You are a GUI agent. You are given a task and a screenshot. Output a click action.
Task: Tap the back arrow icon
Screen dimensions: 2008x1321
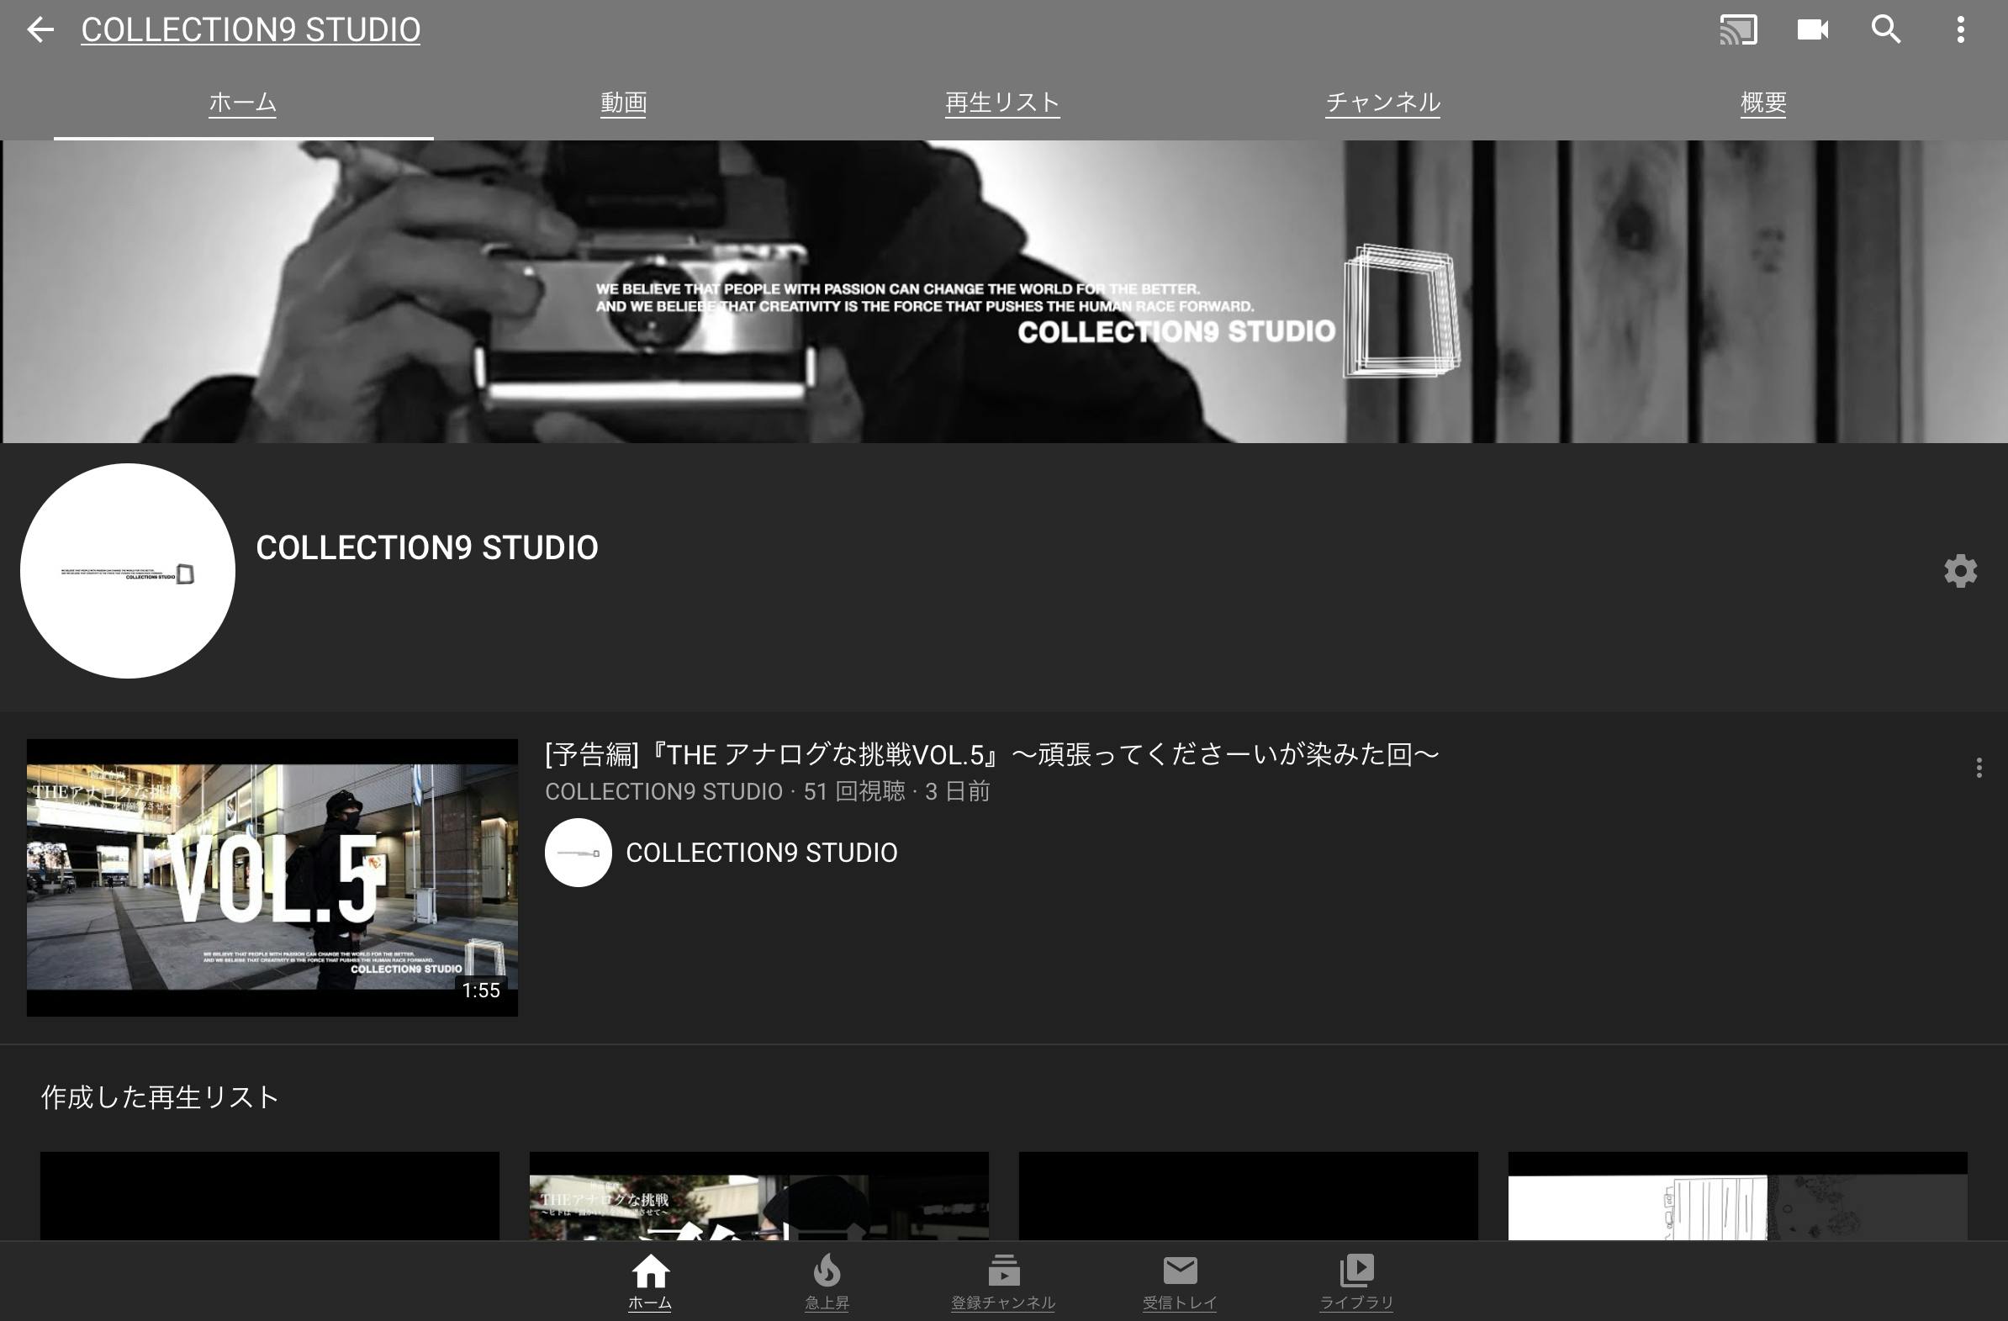(x=40, y=30)
